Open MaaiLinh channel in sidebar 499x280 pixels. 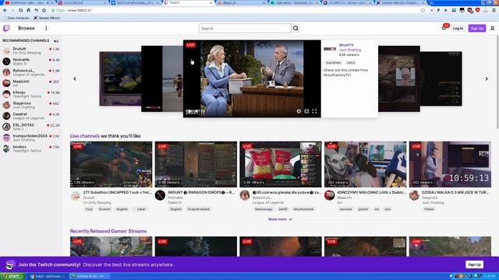(31, 83)
